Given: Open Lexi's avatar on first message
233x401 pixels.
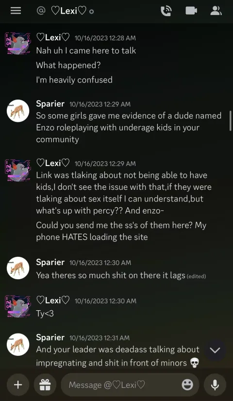Looking at the screenshot, I should tap(18, 43).
